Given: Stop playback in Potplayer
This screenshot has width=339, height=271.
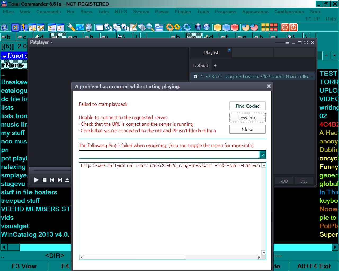Looking at the screenshot, I should [44, 180].
